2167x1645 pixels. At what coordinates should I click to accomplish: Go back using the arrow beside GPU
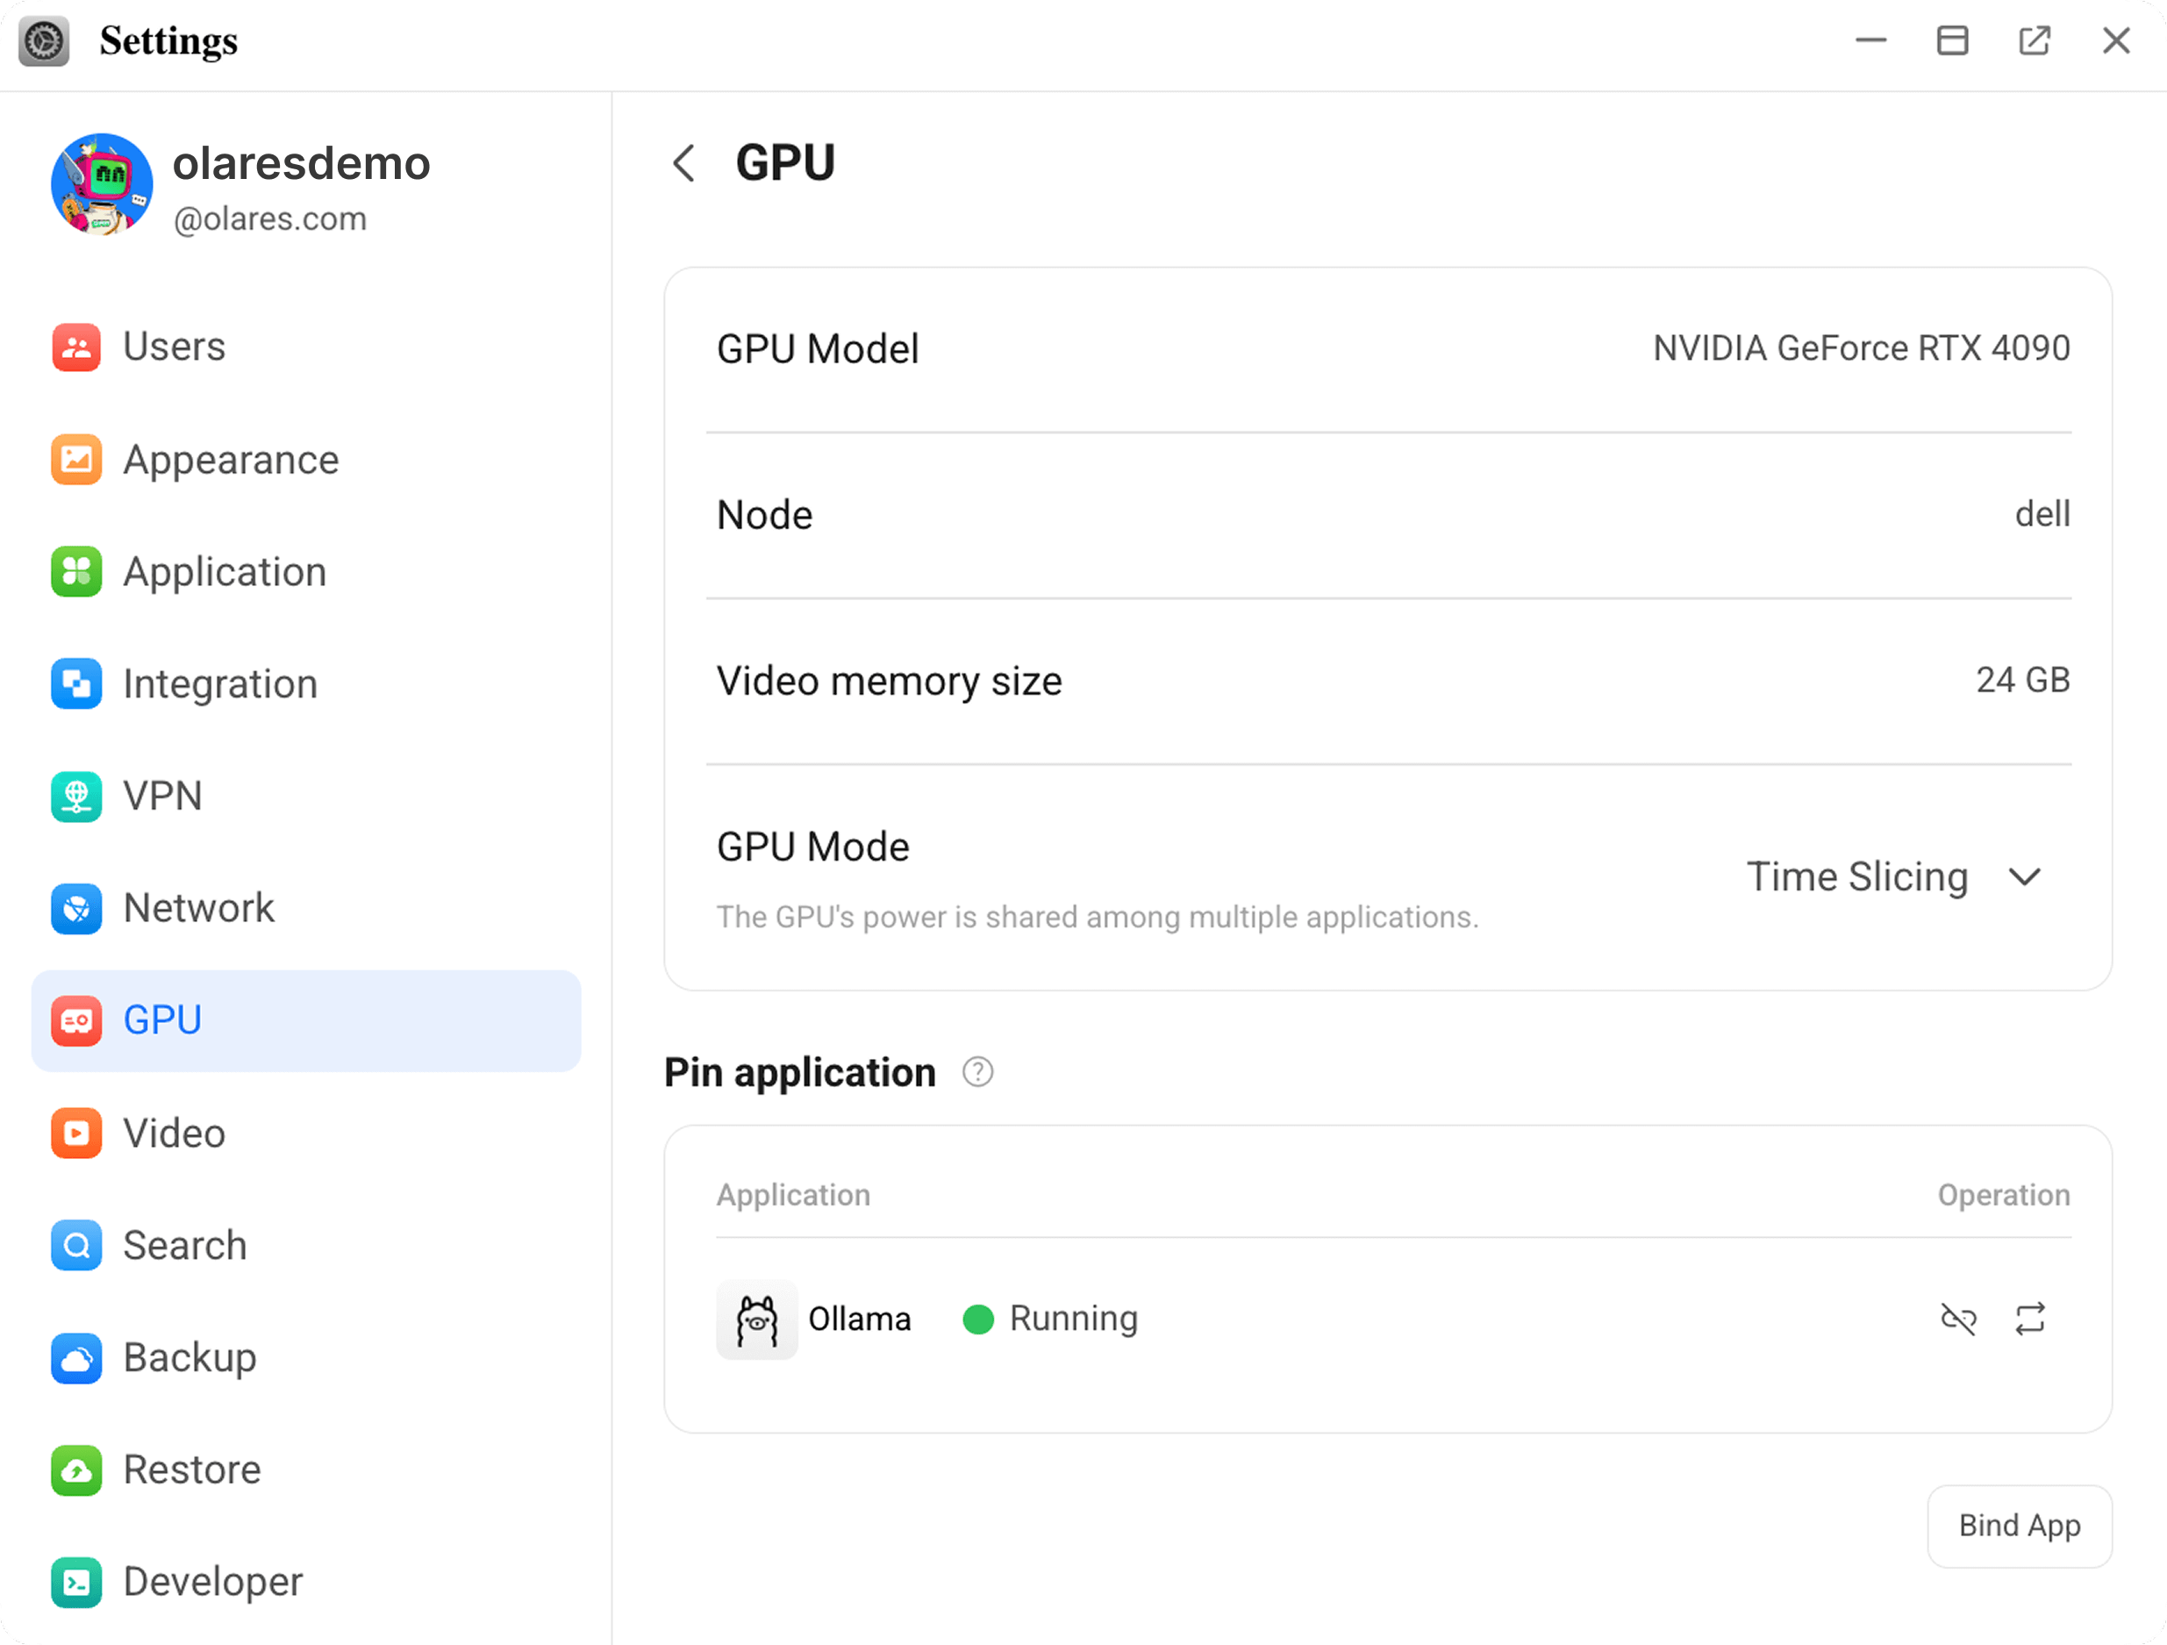(683, 162)
